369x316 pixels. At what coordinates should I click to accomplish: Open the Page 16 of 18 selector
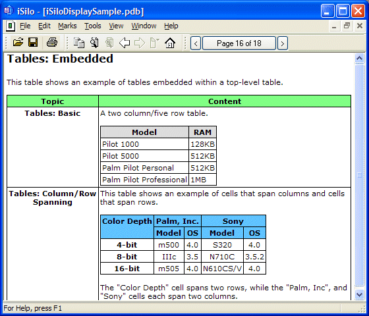coord(239,43)
